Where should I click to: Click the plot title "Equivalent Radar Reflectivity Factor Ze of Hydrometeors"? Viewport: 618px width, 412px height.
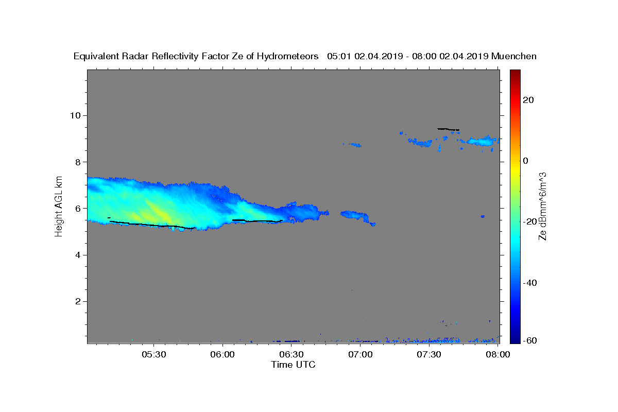(196, 57)
